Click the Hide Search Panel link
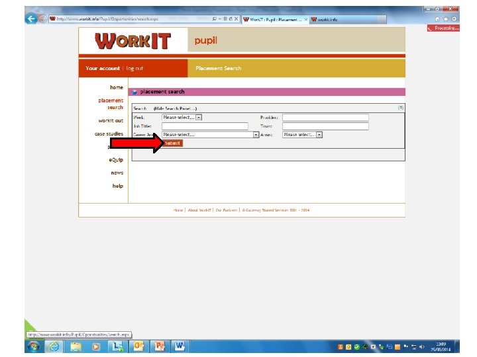The width and height of the screenshot is (477, 357). pos(175,108)
